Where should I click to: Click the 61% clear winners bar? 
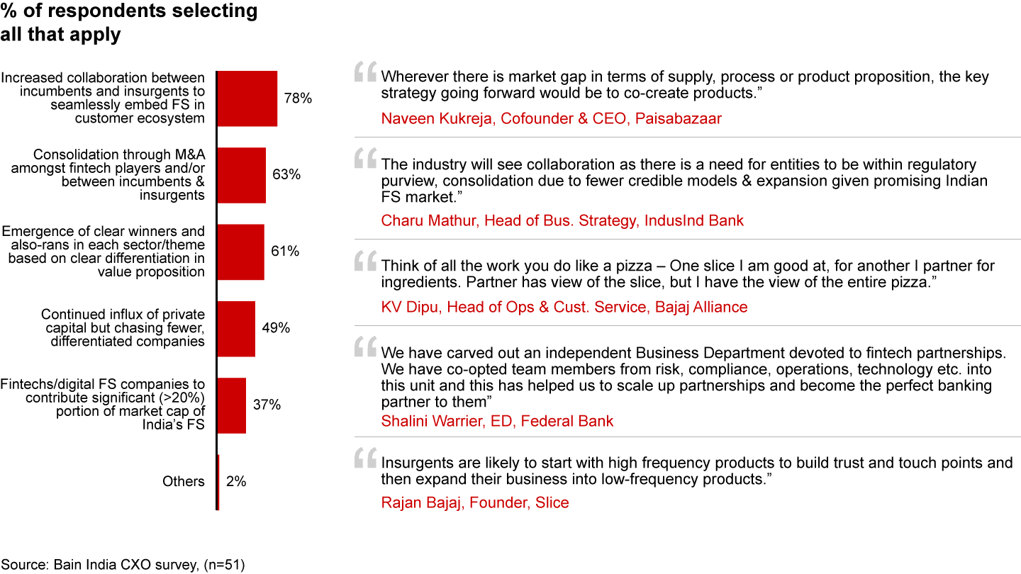[x=240, y=252]
